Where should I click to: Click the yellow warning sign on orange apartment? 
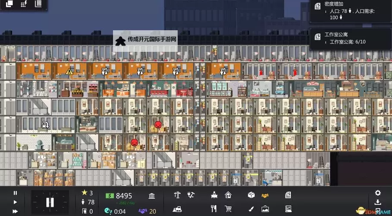tap(69, 72)
